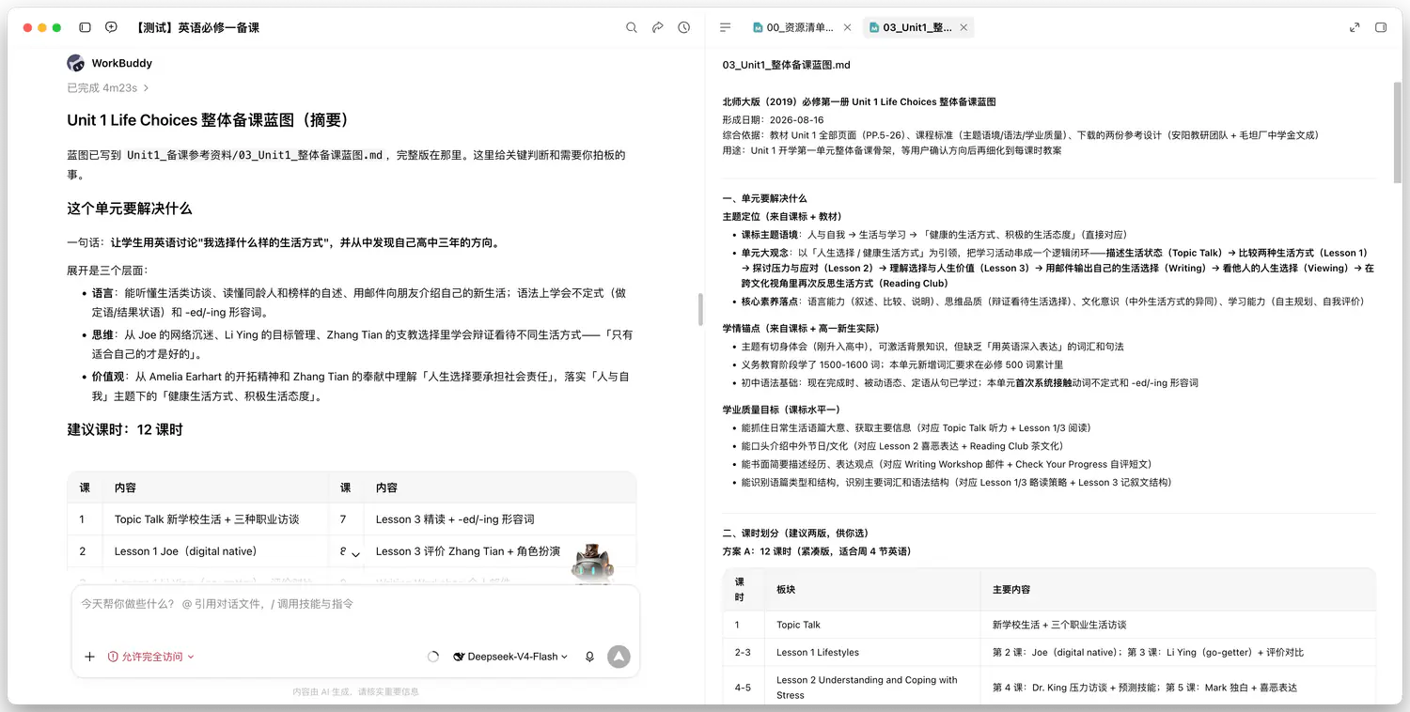Close the 03_Unit1_整 tab
The height and width of the screenshot is (712, 1410).
pos(963,28)
